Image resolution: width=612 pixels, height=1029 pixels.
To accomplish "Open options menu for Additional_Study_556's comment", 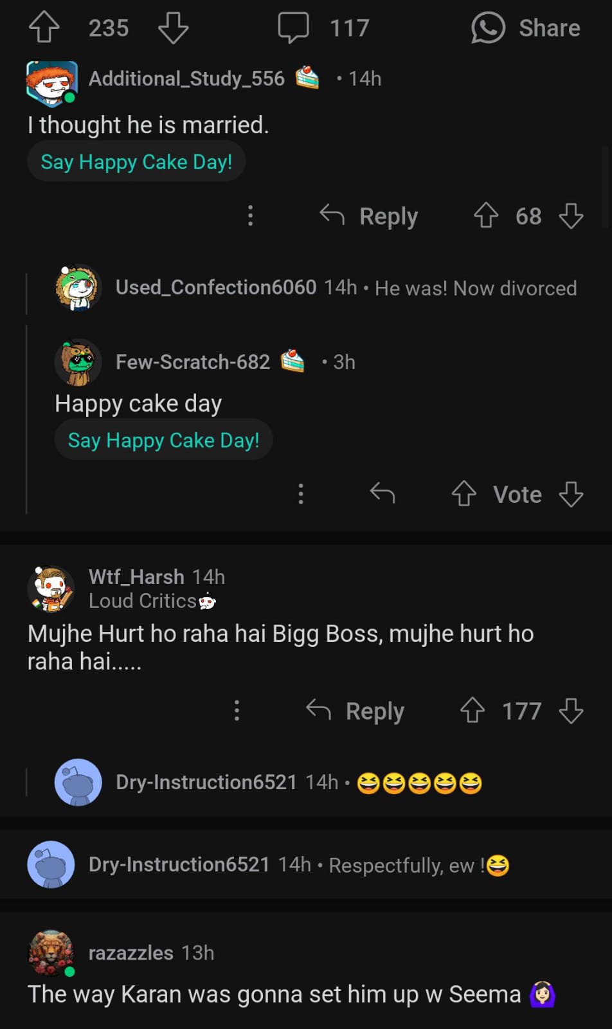I will tap(250, 216).
